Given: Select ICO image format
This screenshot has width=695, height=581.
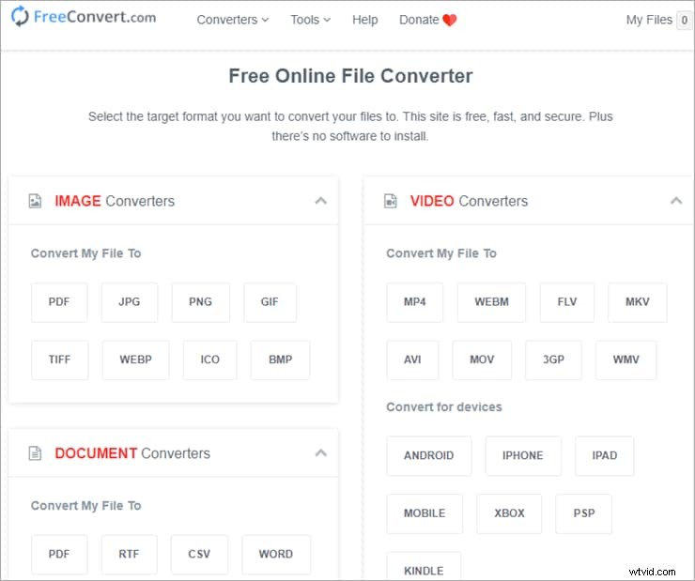Looking at the screenshot, I should 210,360.
